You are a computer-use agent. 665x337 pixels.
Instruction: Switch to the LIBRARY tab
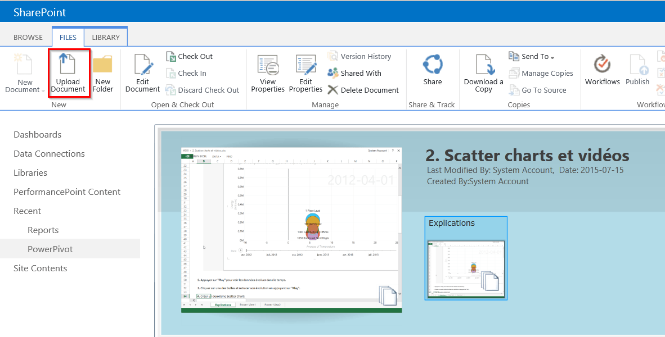pos(106,37)
